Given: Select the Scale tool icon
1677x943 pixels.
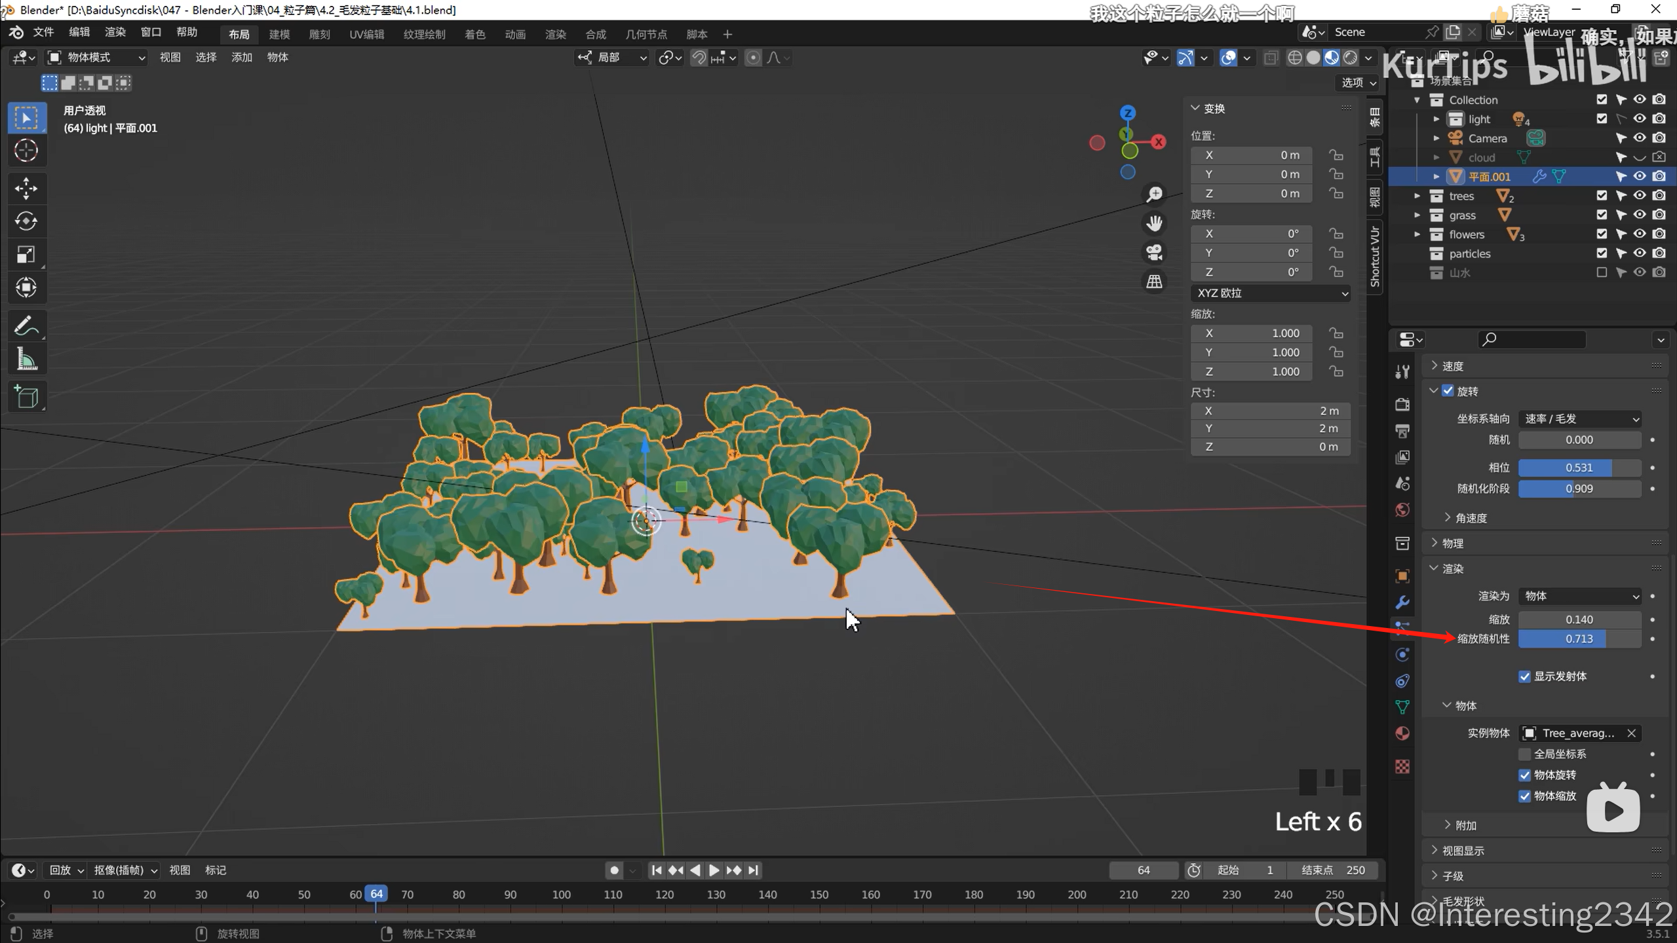Looking at the screenshot, I should [26, 255].
